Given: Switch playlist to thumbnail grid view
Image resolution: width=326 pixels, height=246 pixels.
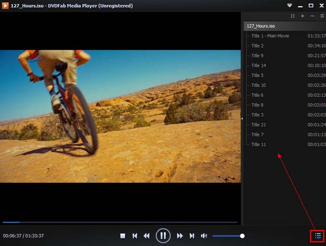Looking at the screenshot, I should pos(292,16).
